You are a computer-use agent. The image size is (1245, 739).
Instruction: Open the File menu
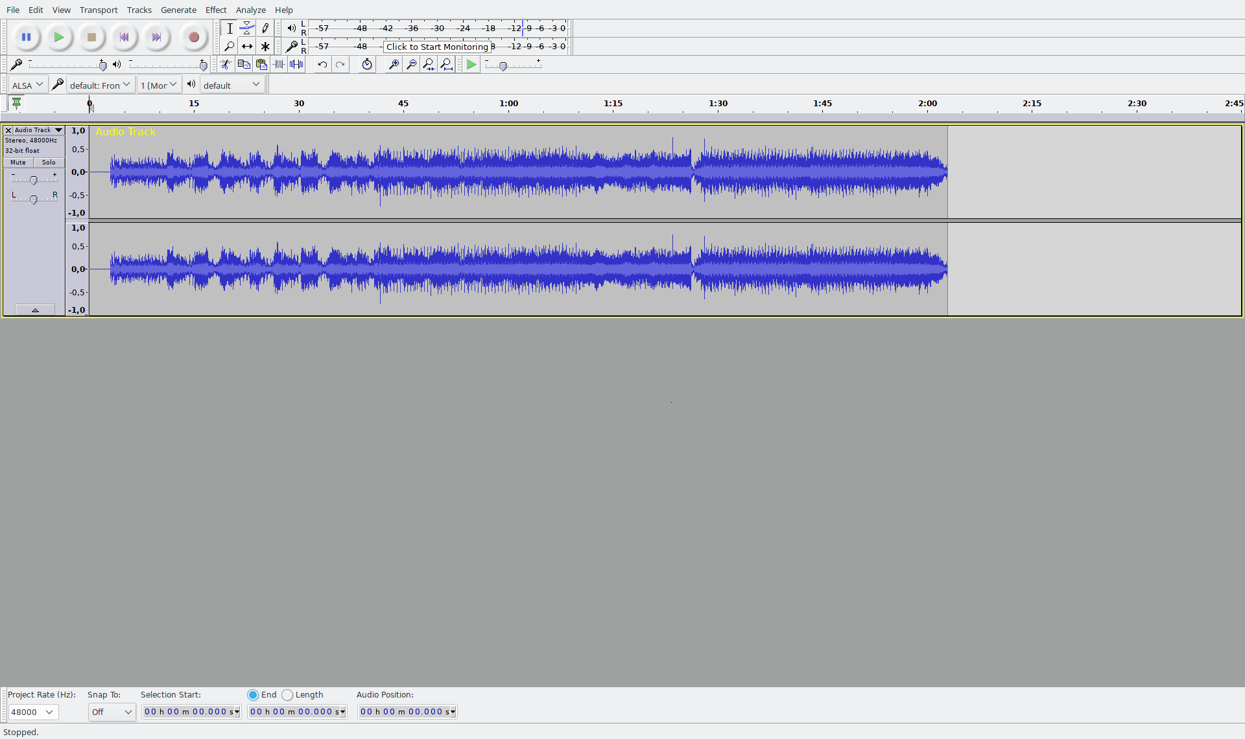pyautogui.click(x=13, y=10)
